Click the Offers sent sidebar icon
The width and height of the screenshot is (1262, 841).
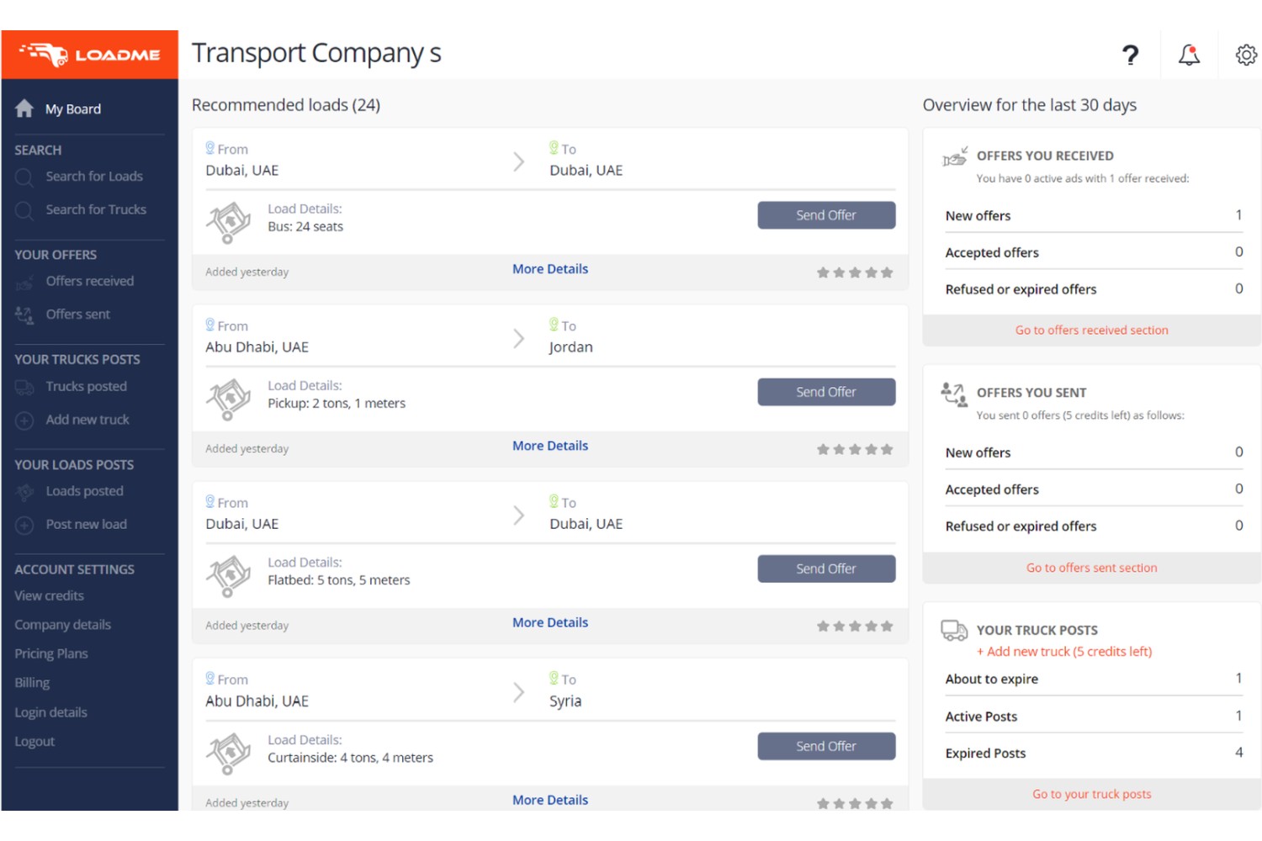(x=24, y=315)
